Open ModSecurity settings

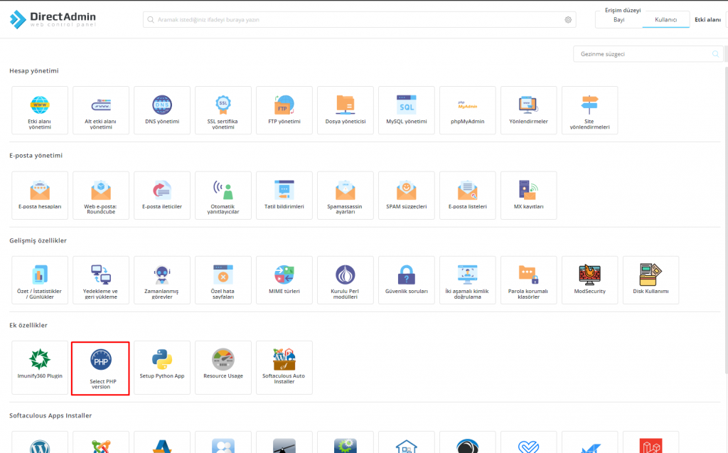(x=589, y=279)
